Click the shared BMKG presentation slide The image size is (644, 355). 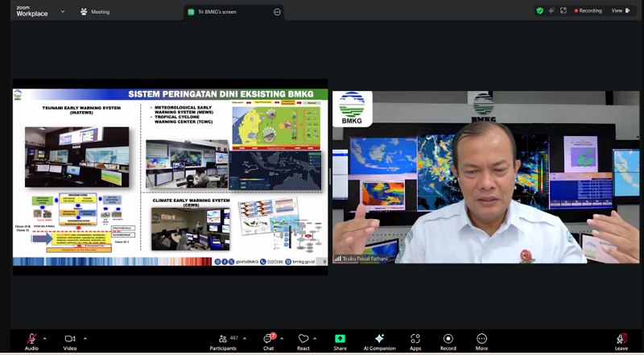170,177
